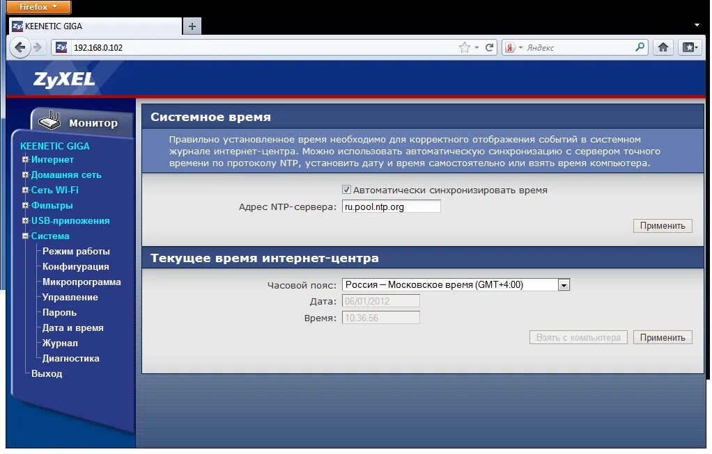The width and height of the screenshot is (712, 454).
Task: Open a new tab with plus button
Action: [x=192, y=26]
